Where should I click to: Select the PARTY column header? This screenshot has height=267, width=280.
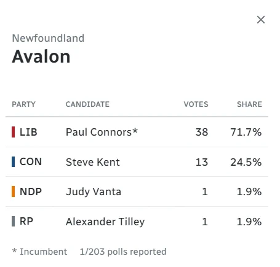pos(23,104)
